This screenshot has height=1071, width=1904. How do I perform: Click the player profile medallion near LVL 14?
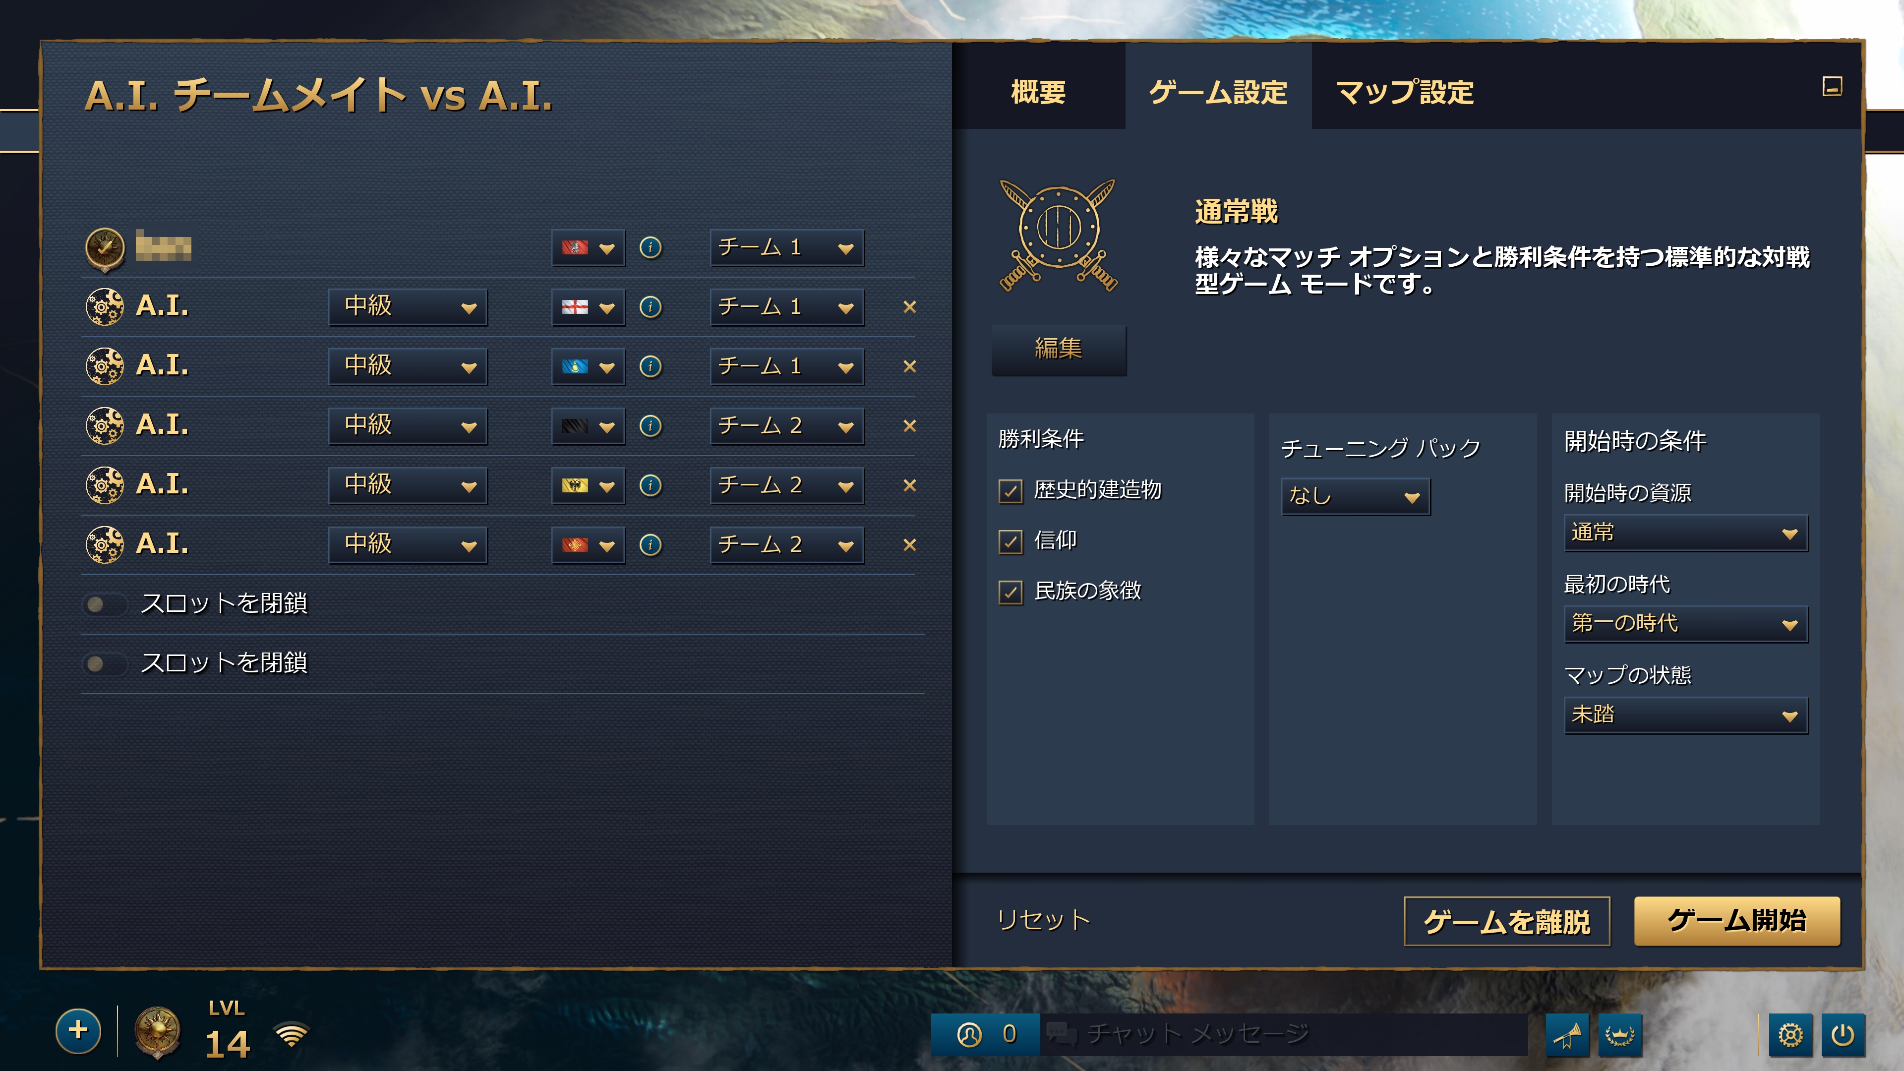tap(157, 1032)
